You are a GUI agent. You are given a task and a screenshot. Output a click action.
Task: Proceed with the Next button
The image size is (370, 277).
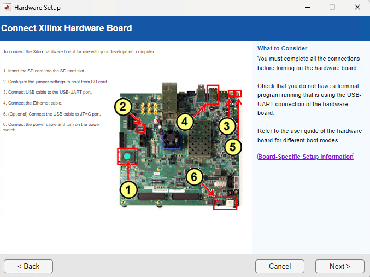tap(339, 266)
